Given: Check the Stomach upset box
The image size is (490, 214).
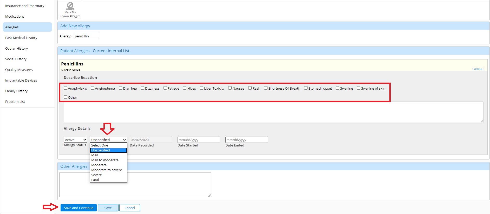Looking at the screenshot, I should (x=306, y=88).
